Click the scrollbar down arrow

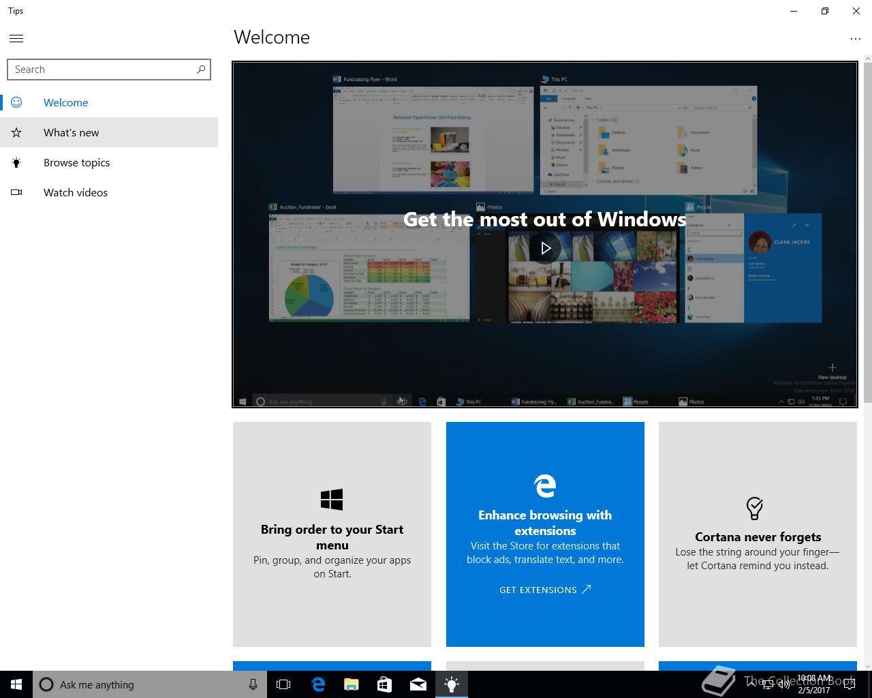point(867,666)
